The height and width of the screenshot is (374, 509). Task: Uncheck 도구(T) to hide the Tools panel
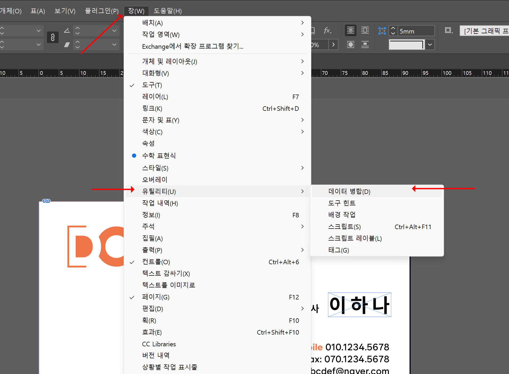click(x=152, y=85)
